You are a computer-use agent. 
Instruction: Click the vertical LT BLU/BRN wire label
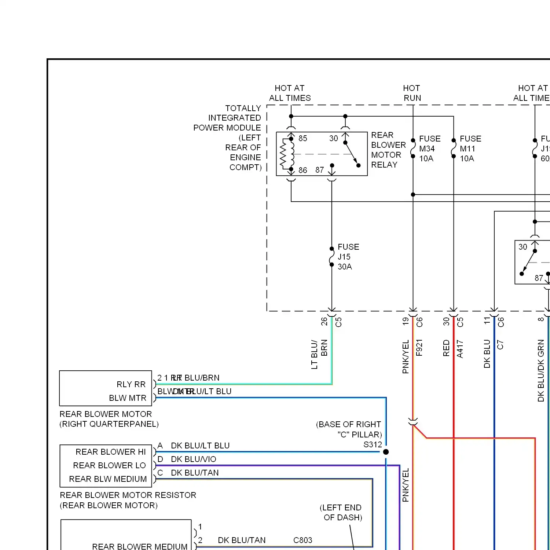pyautogui.click(x=319, y=354)
